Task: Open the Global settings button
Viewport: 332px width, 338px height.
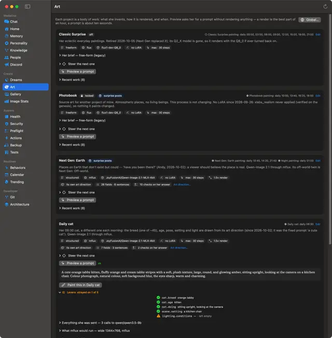Action: [310, 20]
